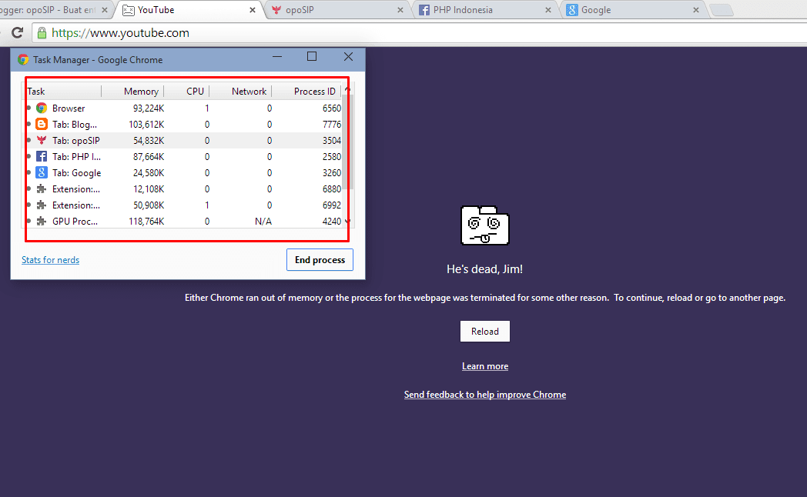
Task: Click memory value 103,612K
Action: click(146, 124)
